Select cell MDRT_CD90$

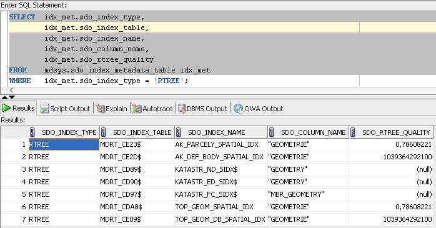point(137,182)
